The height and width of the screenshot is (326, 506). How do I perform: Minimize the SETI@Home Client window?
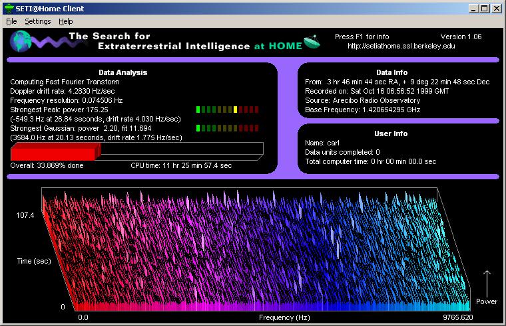(x=473, y=9)
